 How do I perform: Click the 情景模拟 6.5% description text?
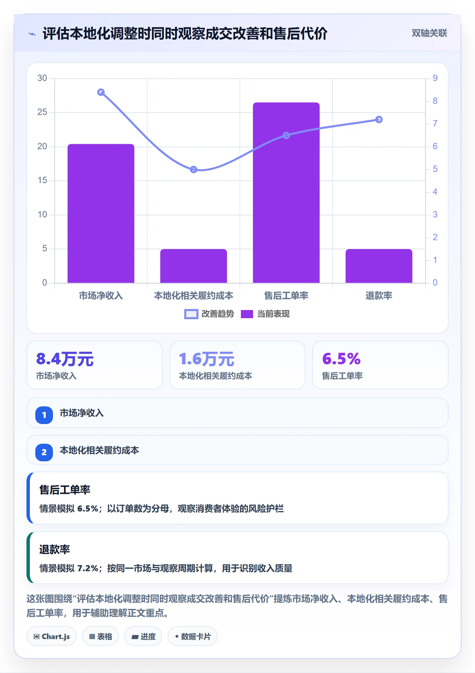(161, 508)
